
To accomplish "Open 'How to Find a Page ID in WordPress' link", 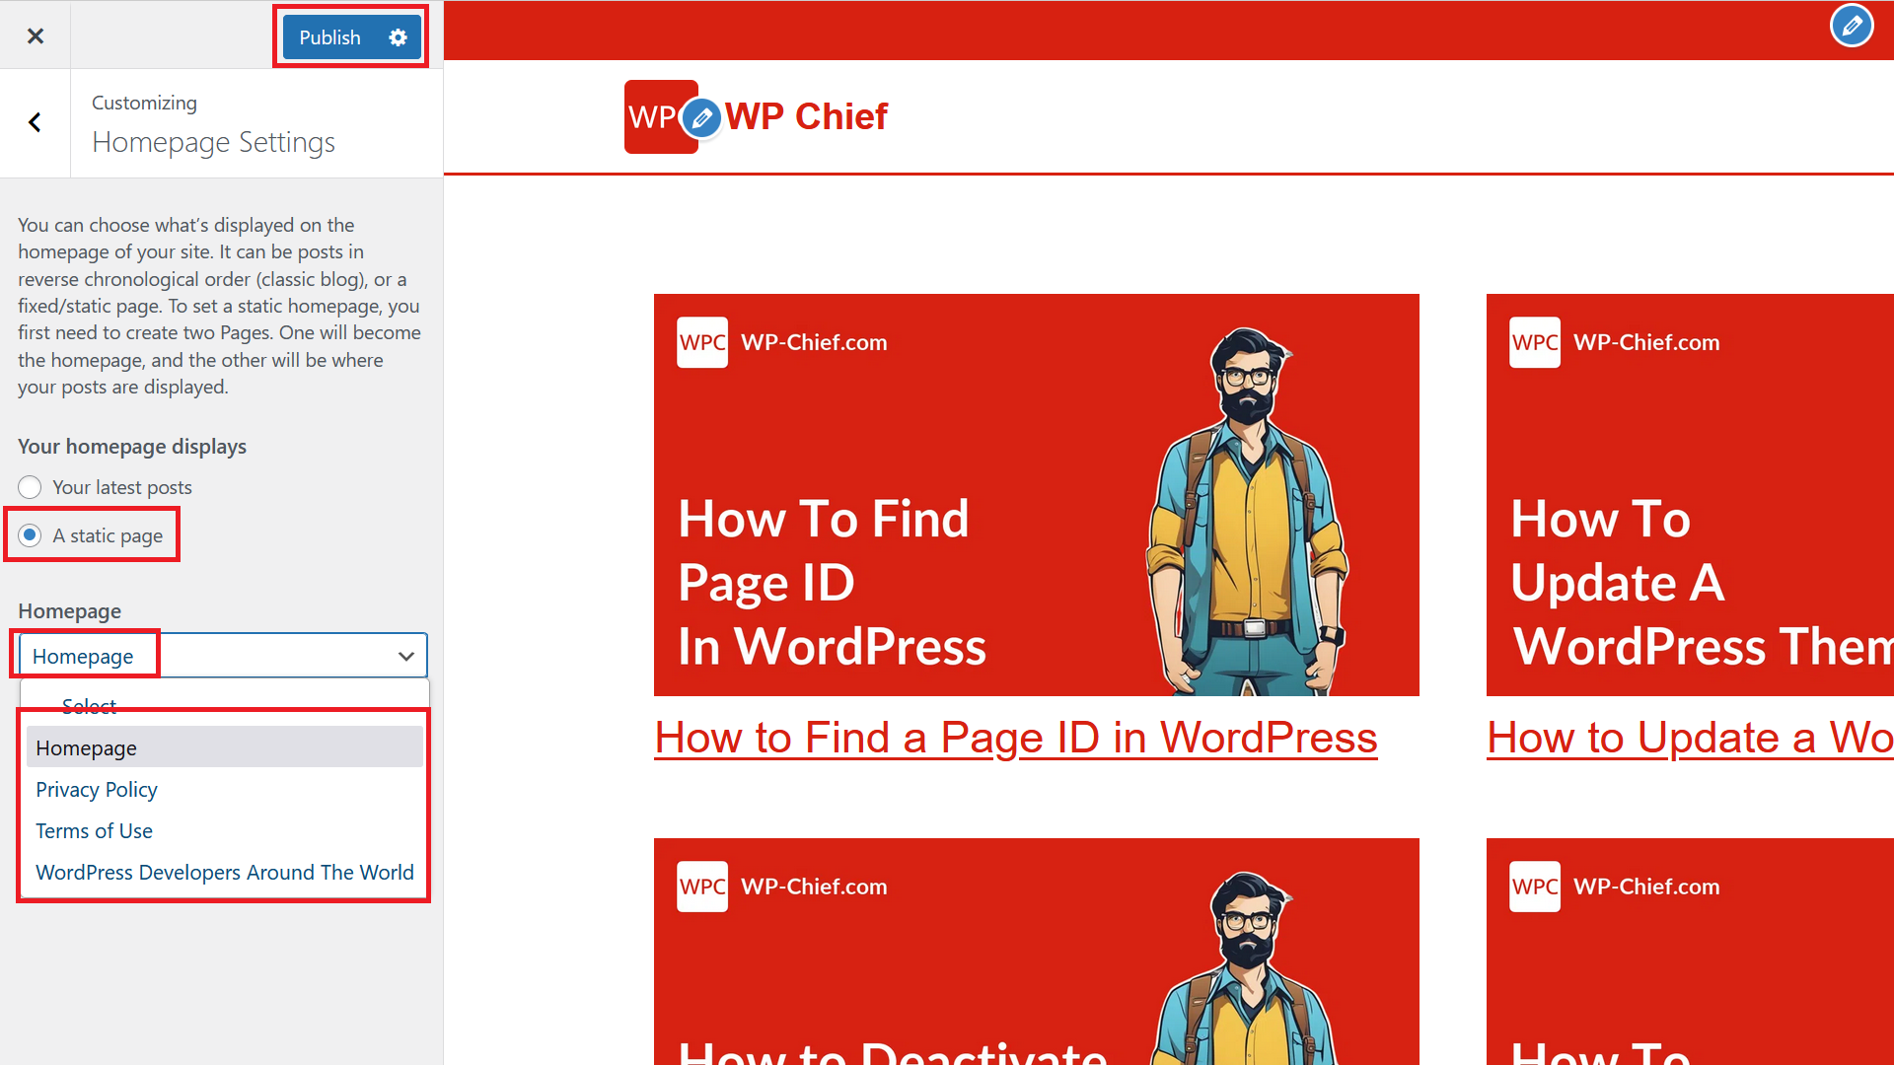I will coord(1016,738).
